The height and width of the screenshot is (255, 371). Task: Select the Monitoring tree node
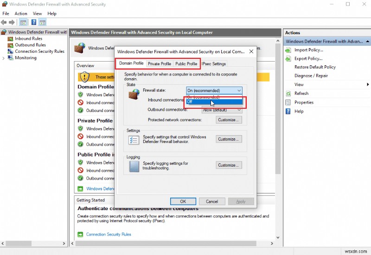coord(26,57)
